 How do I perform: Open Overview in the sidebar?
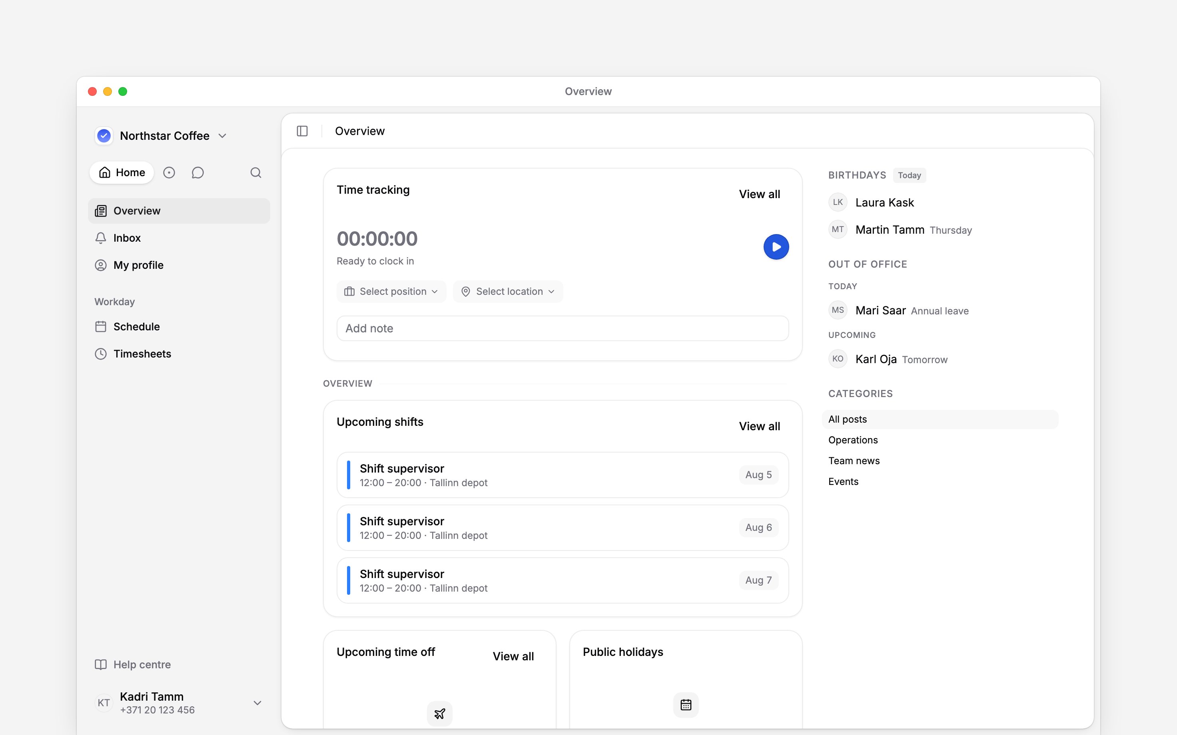coord(179,211)
